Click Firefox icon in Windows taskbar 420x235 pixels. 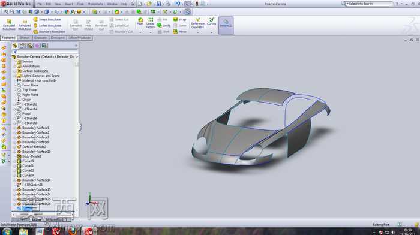click(x=73, y=231)
